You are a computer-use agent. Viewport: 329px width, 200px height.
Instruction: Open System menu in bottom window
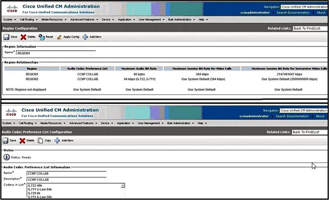[x=8, y=123]
